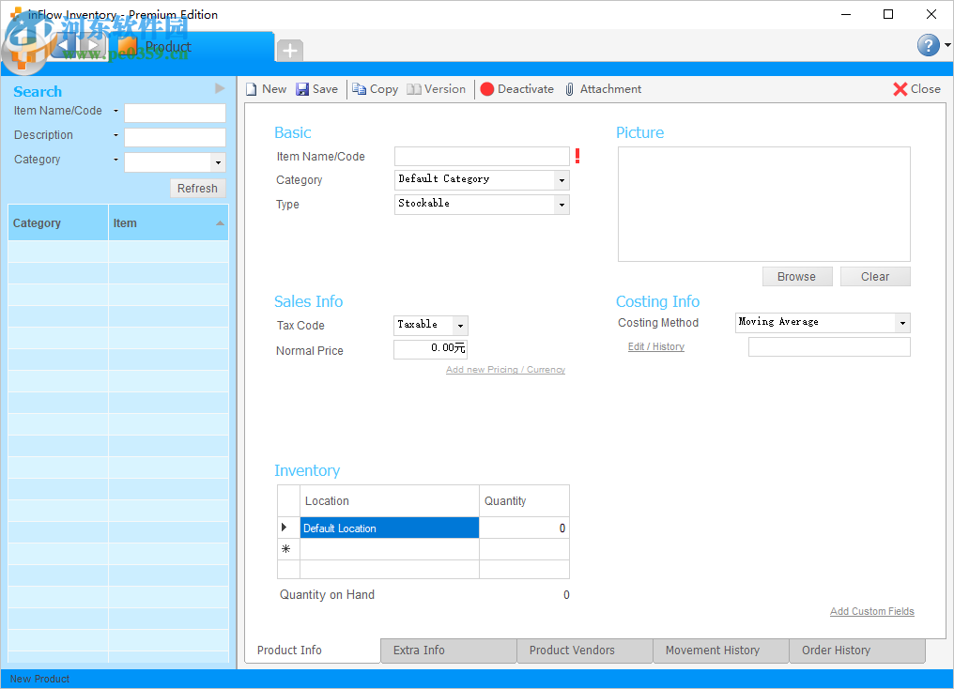Click the Clear picture button
954x689 pixels.
point(875,277)
